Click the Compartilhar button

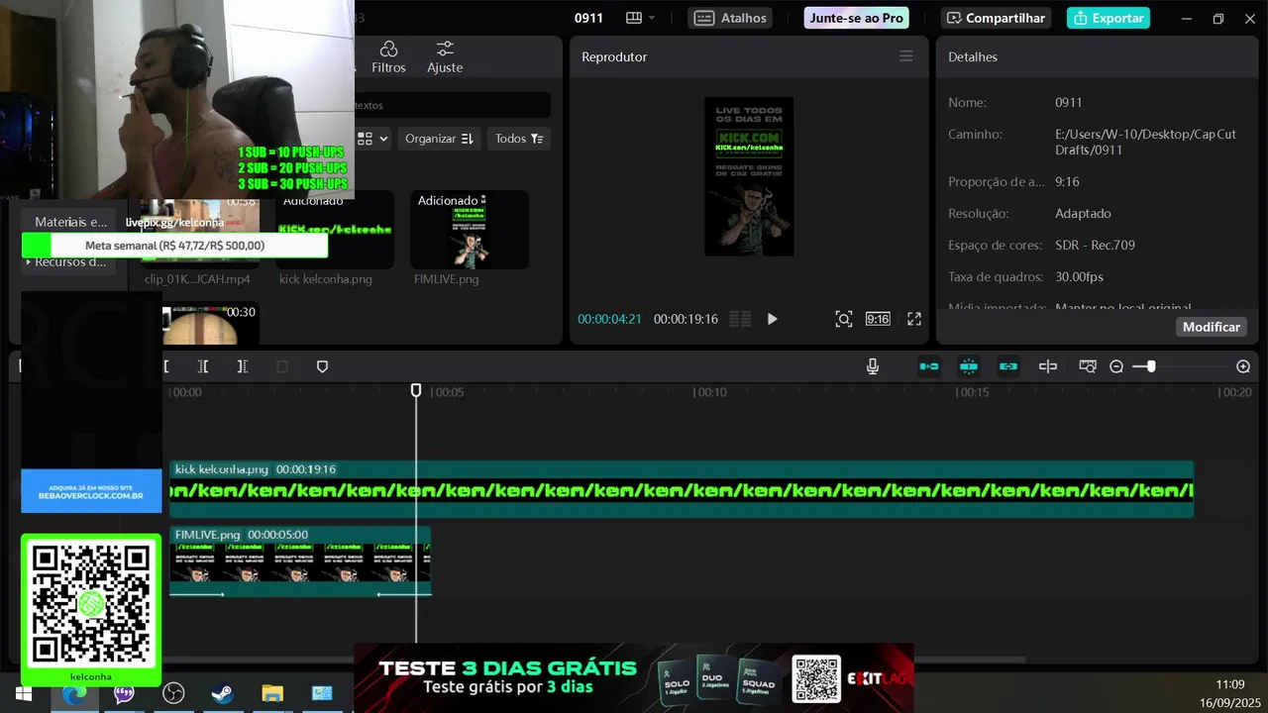click(x=997, y=18)
